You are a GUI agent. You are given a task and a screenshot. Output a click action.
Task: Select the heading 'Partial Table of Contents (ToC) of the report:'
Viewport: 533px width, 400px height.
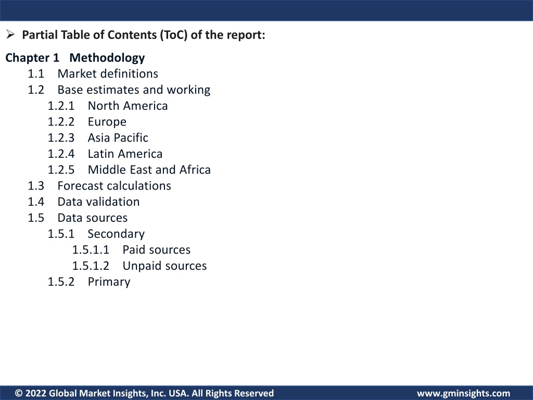(144, 35)
